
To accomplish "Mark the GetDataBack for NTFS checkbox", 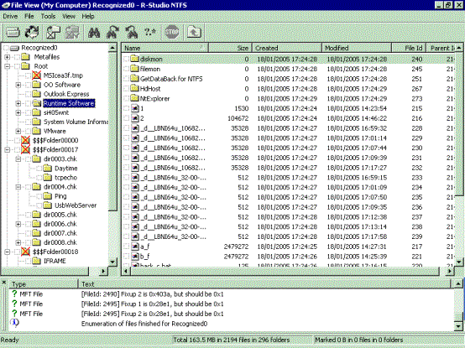I will click(127, 79).
